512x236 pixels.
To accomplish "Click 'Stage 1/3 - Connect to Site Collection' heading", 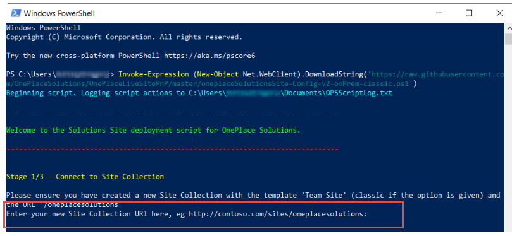I will tap(85, 177).
